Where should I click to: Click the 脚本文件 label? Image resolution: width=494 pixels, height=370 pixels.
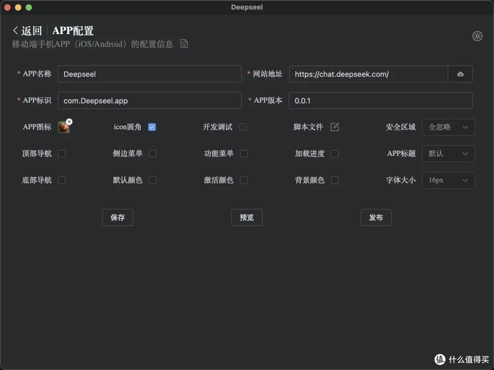(x=308, y=127)
